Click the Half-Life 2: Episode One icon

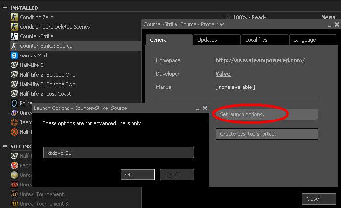pos(14,75)
